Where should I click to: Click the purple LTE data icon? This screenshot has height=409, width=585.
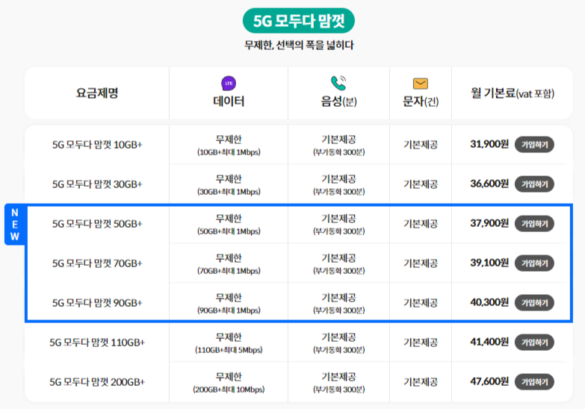229,83
